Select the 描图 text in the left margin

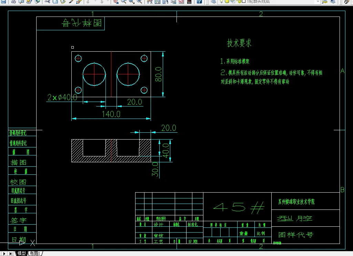coord(19,162)
